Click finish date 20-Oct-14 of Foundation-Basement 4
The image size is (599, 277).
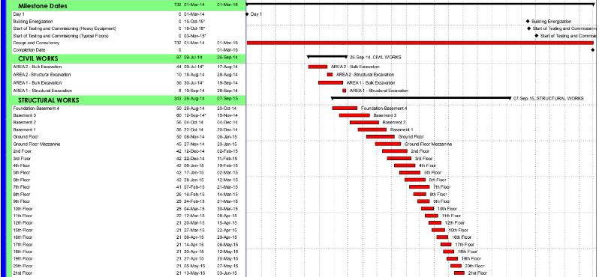[x=227, y=109]
